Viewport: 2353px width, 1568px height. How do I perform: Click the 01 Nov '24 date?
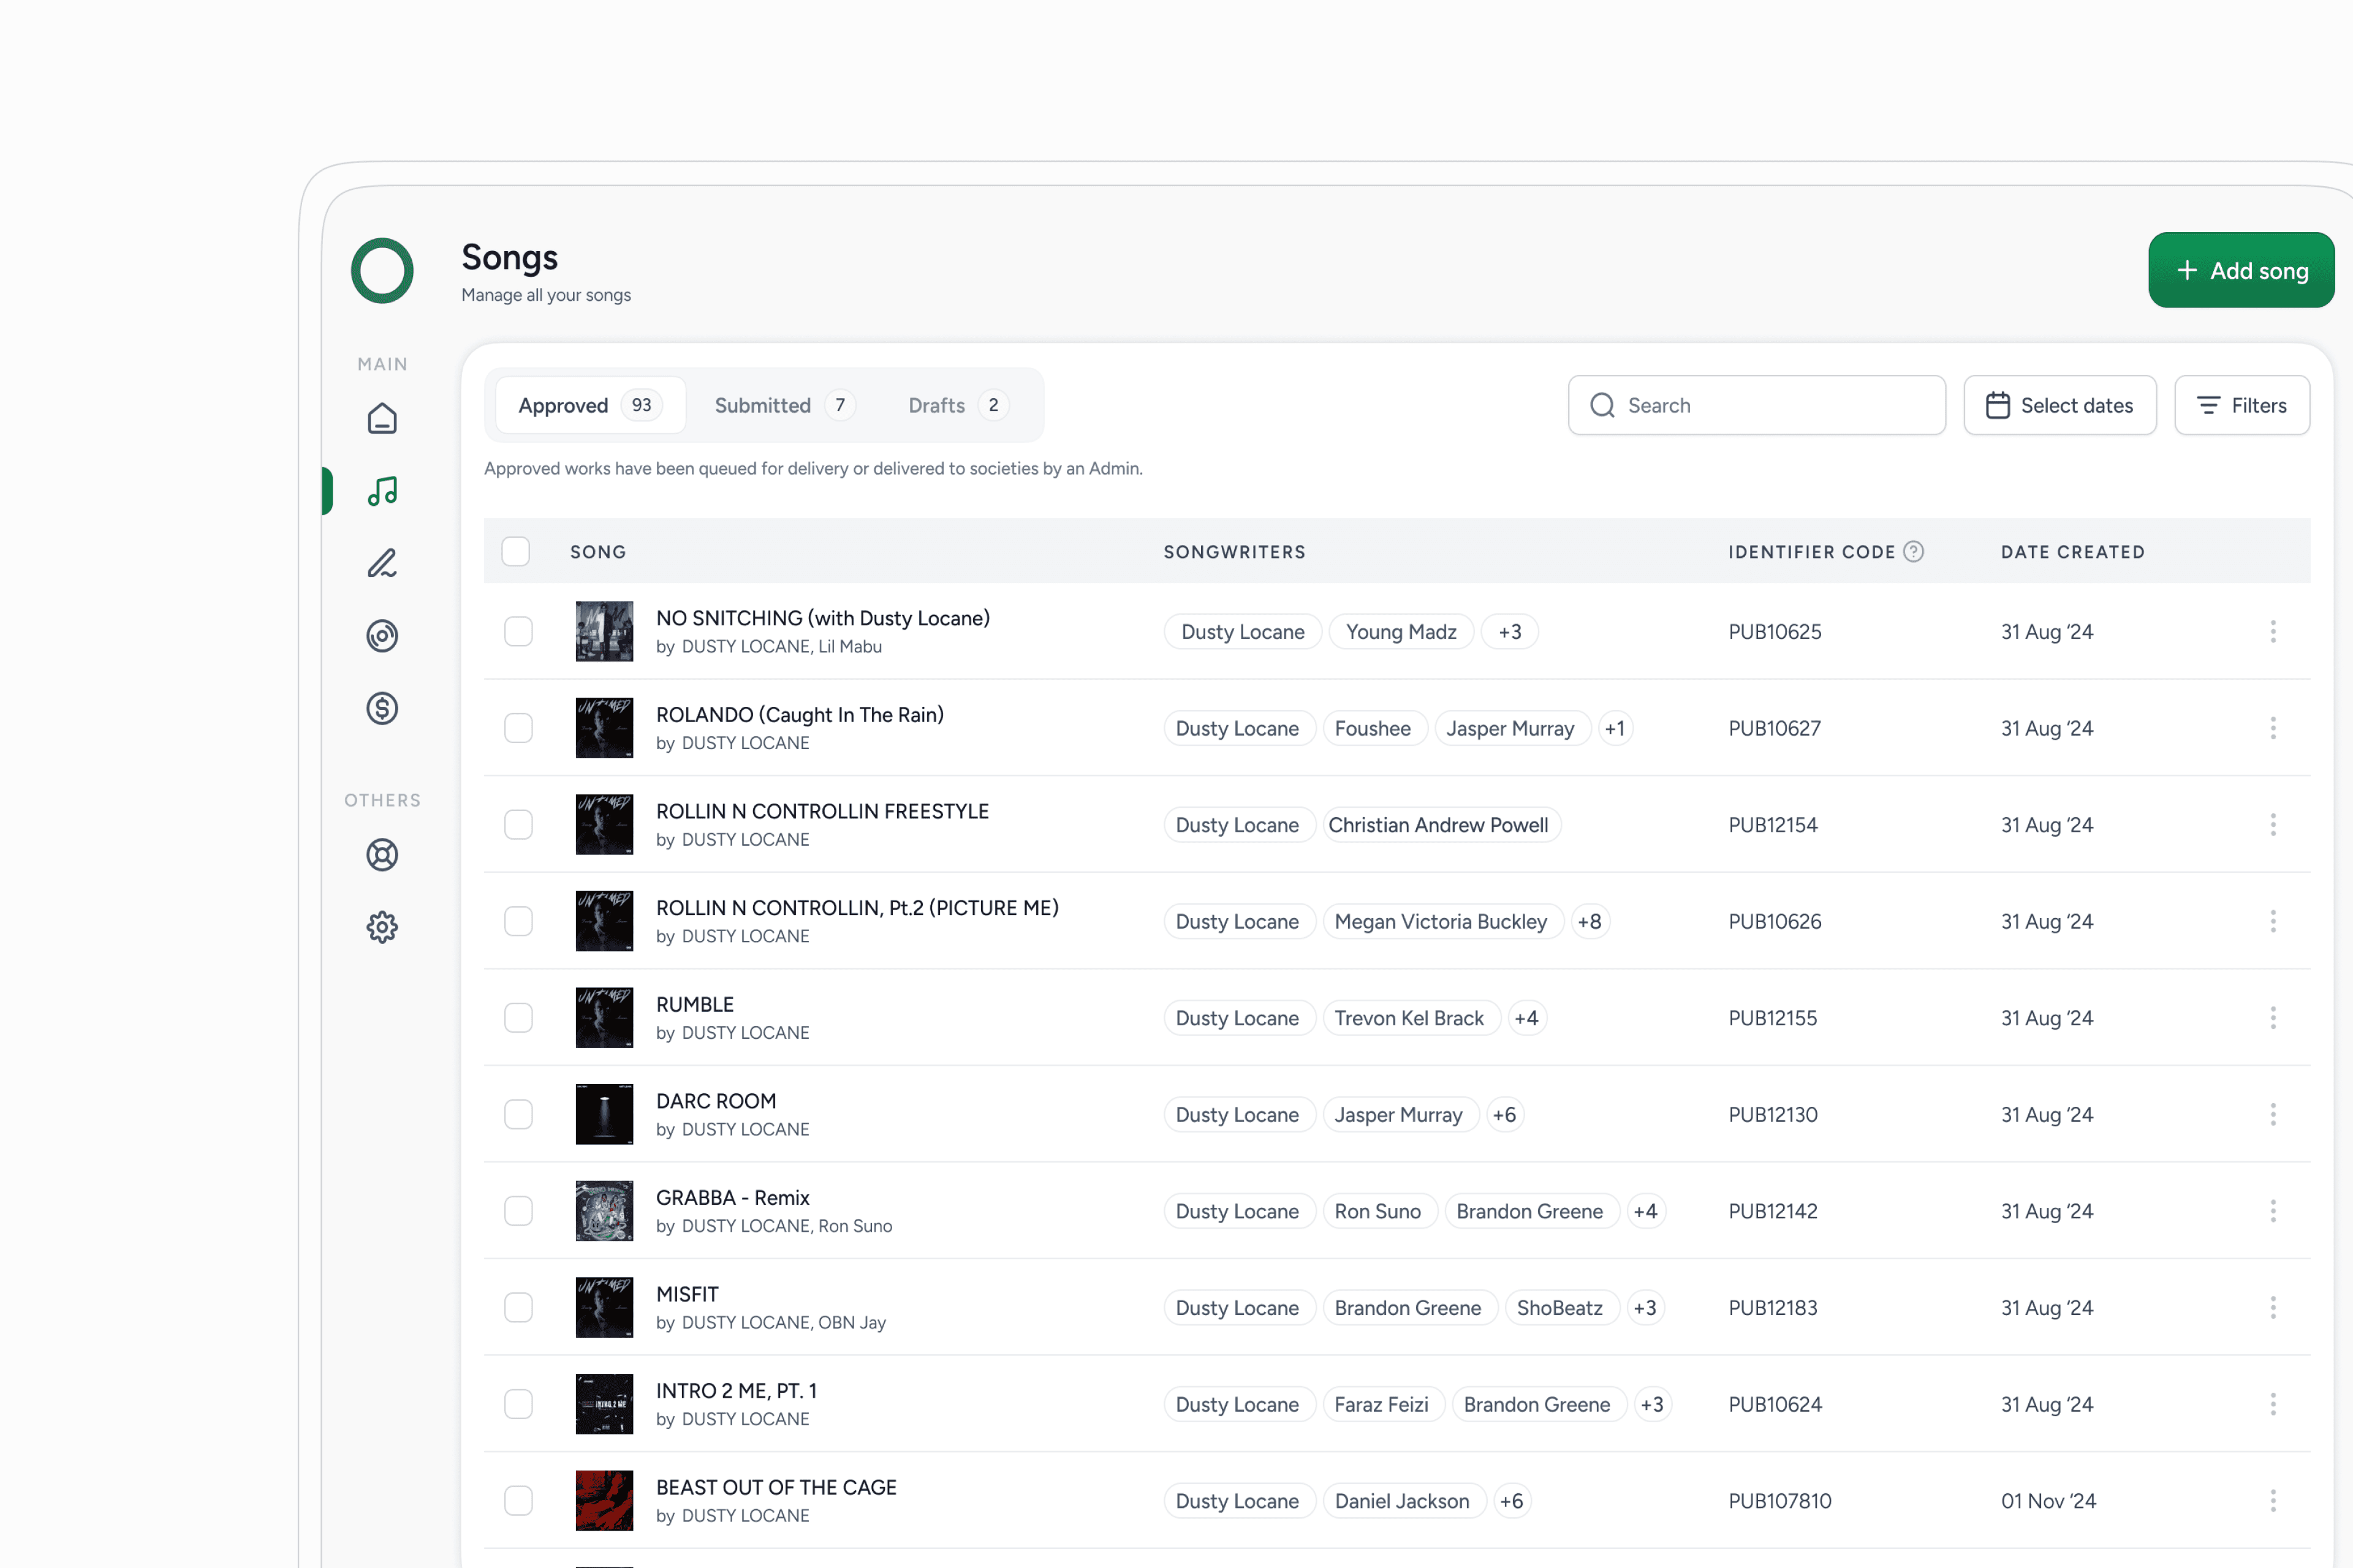[2048, 1501]
